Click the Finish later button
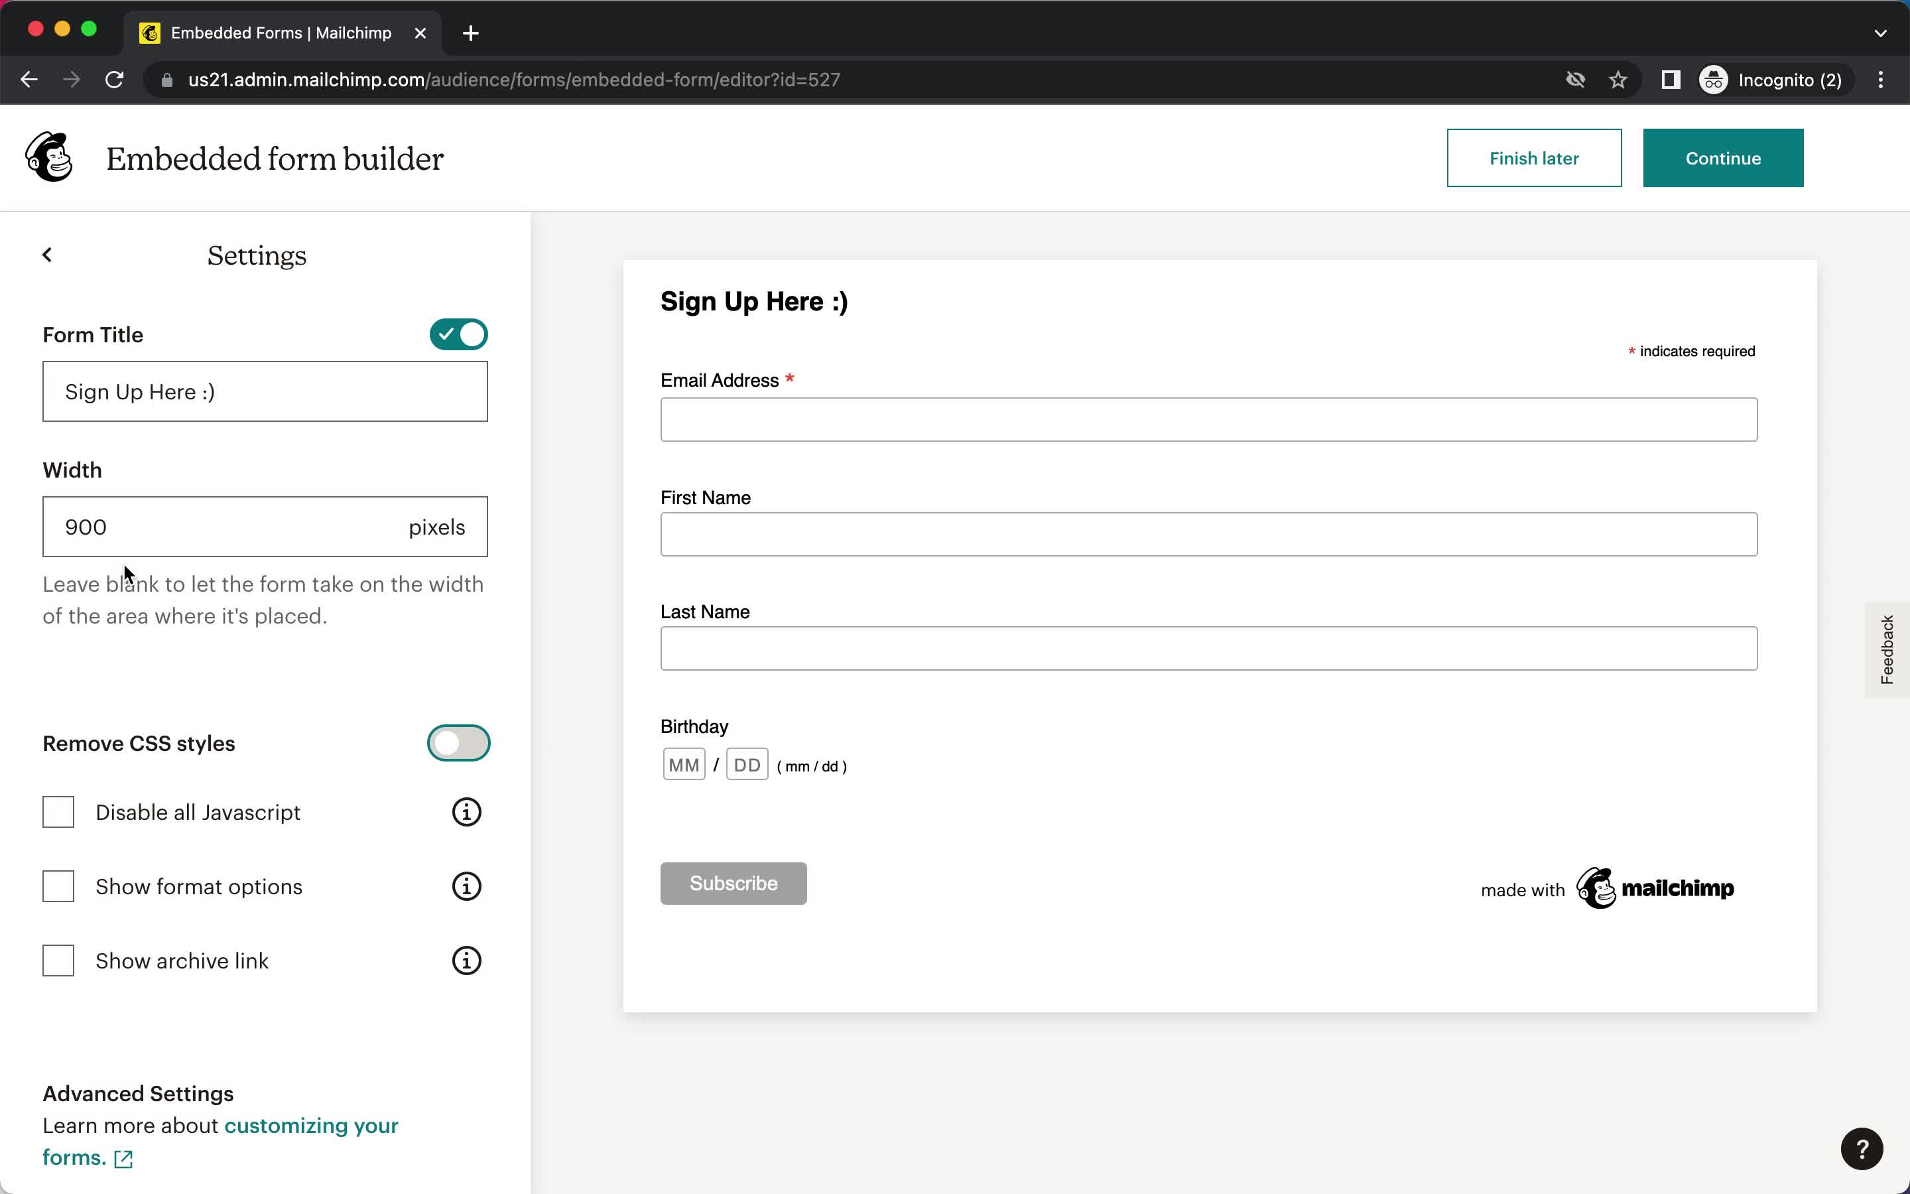1910x1194 pixels. 1533,157
